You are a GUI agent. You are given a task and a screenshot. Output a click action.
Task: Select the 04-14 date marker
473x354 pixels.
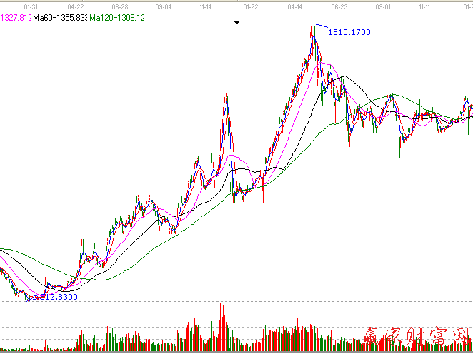(x=294, y=6)
